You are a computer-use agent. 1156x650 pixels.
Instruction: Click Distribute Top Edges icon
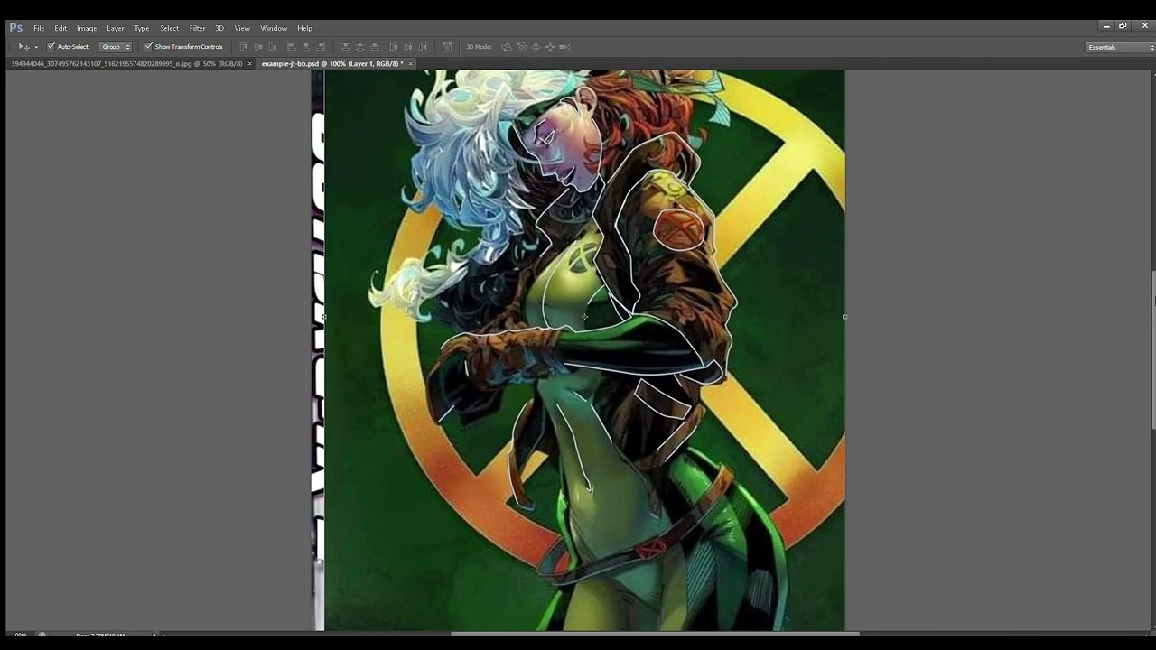tap(345, 46)
